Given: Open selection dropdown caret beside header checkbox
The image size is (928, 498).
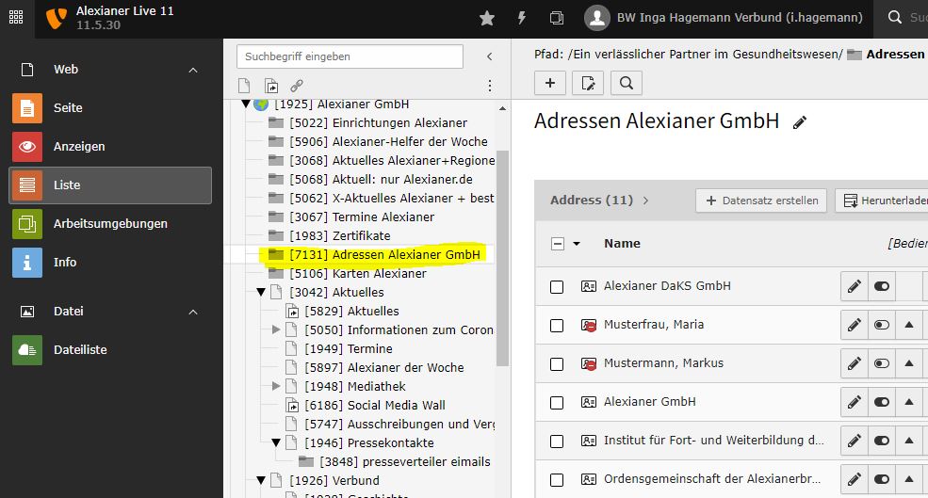Looking at the screenshot, I should pos(577,244).
